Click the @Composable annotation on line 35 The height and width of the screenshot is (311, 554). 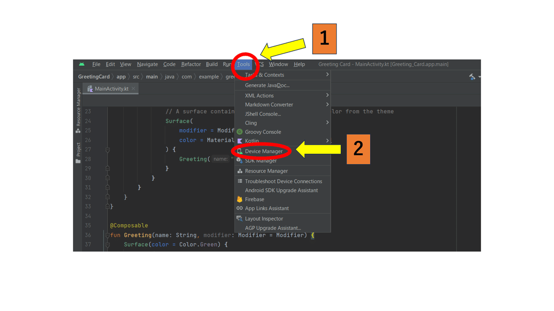[129, 225]
